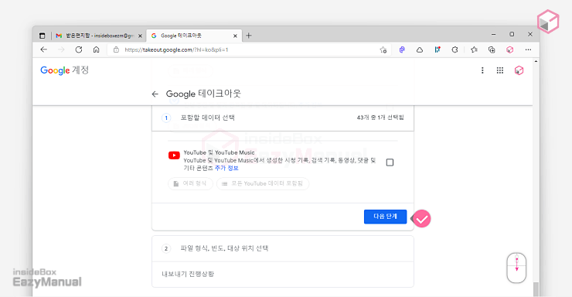Image resolution: width=572 pixels, height=297 pixels.
Task: Click the 43개 중 1개 선택됨 text
Action: coord(380,118)
